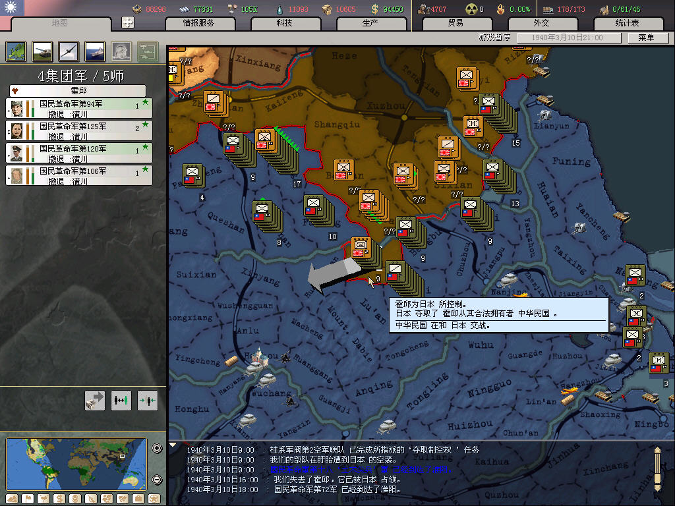The height and width of the screenshot is (506, 675).
Task: Select unit 国民革命军第125军
Action: point(79,130)
